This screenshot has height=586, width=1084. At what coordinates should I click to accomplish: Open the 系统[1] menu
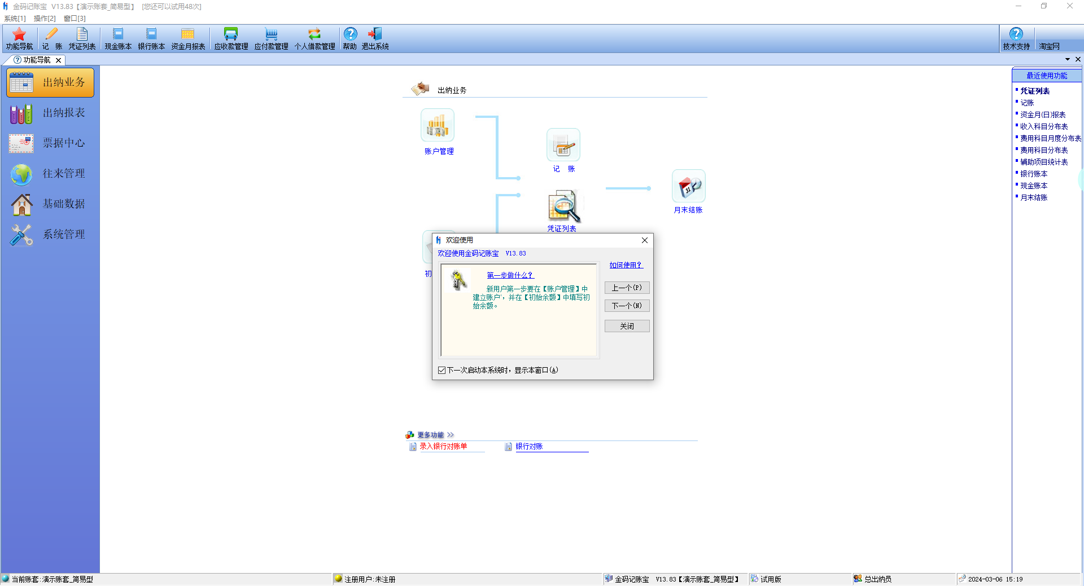tap(15, 19)
